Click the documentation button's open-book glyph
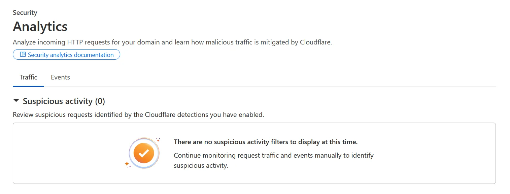Image resolution: width=510 pixels, height=194 pixels. [x=22, y=55]
